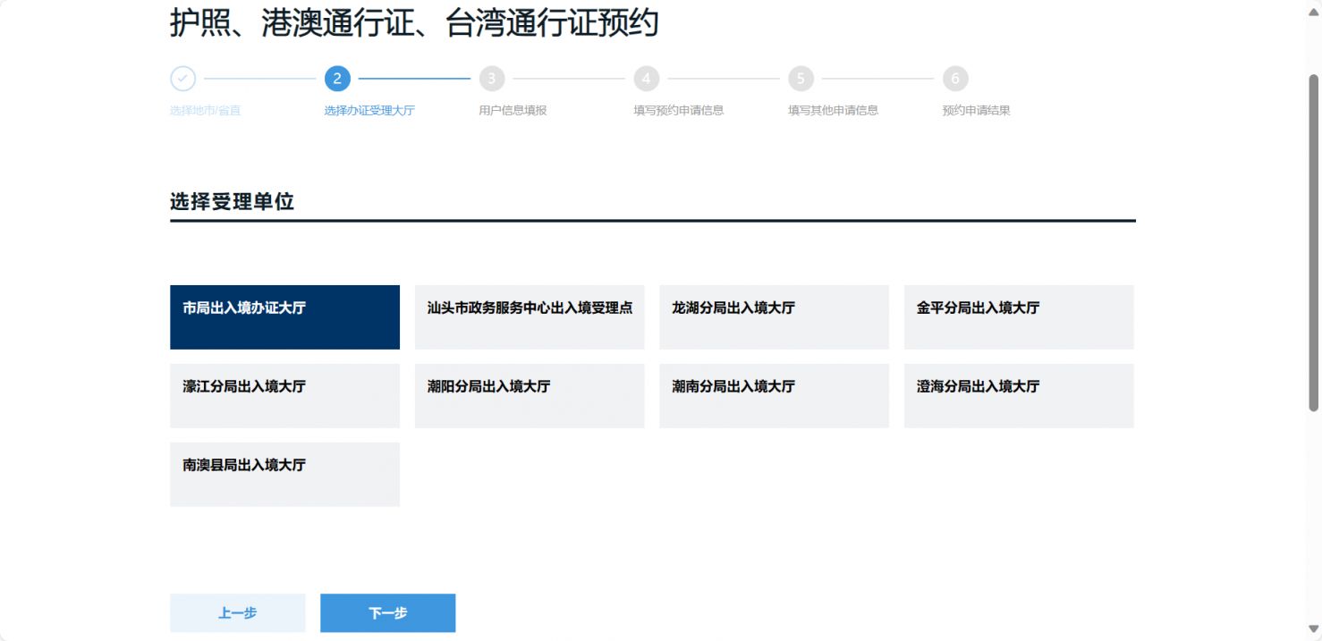This screenshot has height=641, width=1322.
Task: Click the step 3 circle for 用户信息填报
Action: coord(491,79)
